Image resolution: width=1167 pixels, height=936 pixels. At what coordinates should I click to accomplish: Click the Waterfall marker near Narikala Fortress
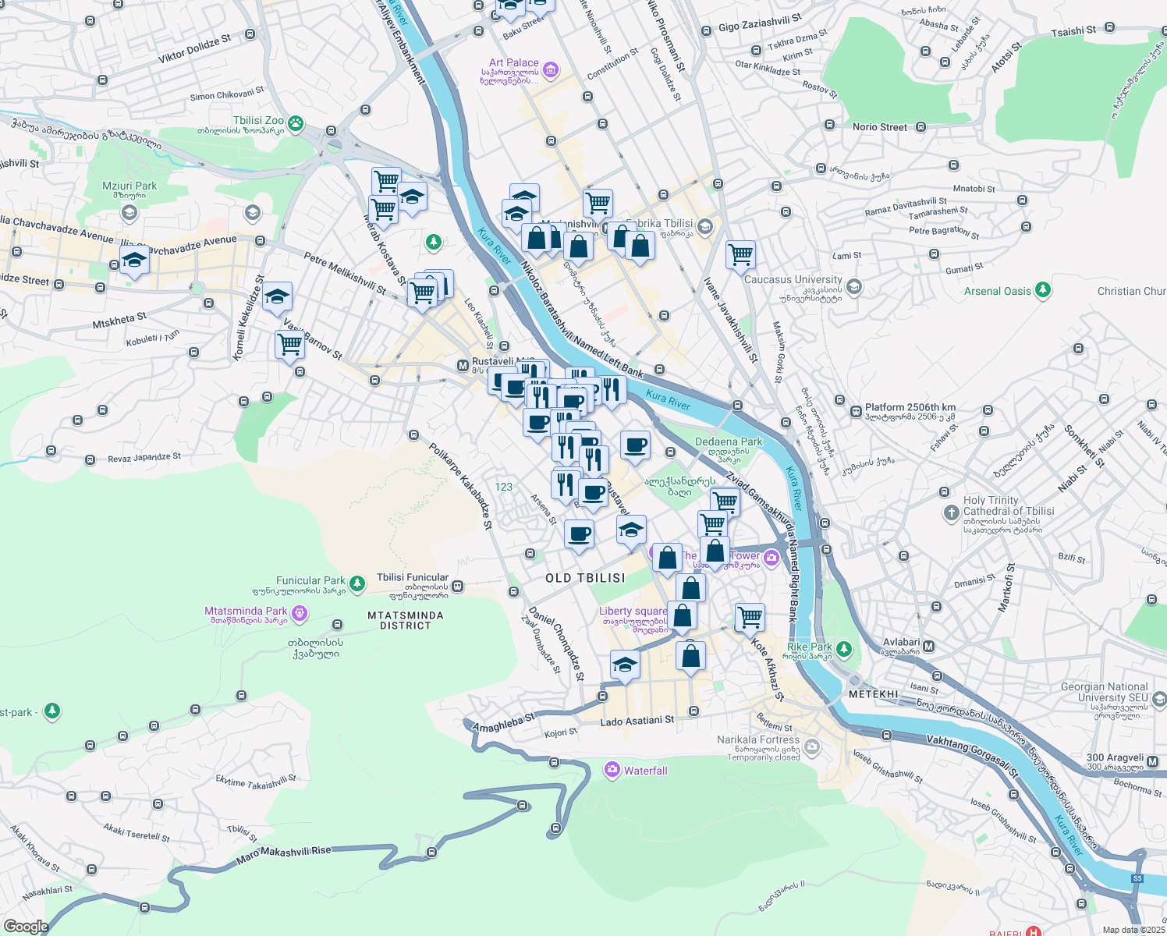(612, 771)
